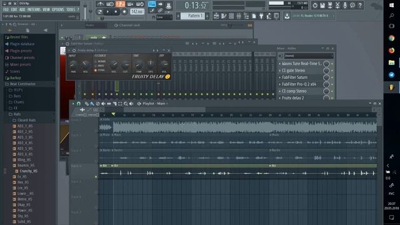The width and height of the screenshot is (400, 225).
Task: Select the Playlist zoom magnifier tool
Action: (126, 104)
